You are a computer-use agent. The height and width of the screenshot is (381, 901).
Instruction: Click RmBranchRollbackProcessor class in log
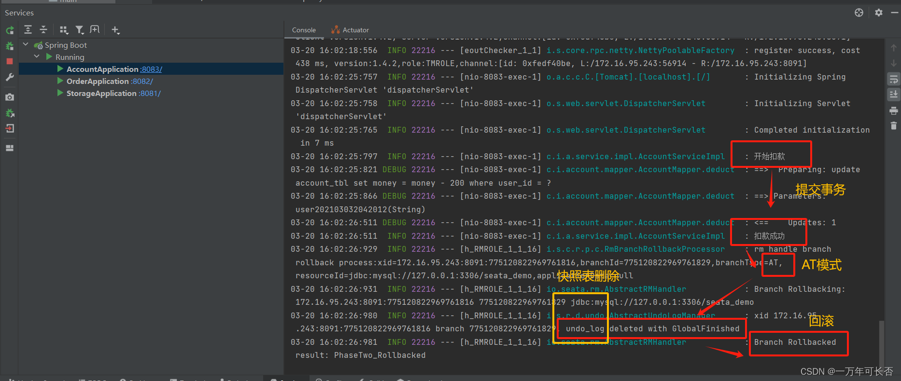635,249
